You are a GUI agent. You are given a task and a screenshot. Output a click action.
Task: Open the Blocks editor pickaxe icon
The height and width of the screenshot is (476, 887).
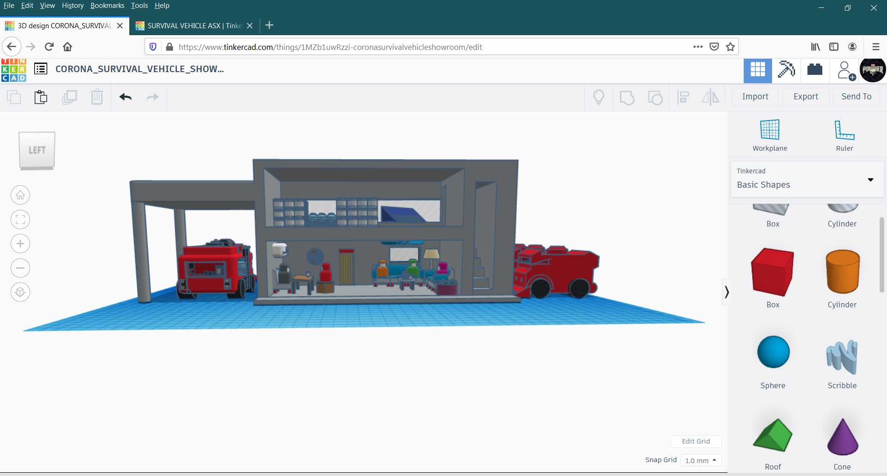[x=786, y=70]
